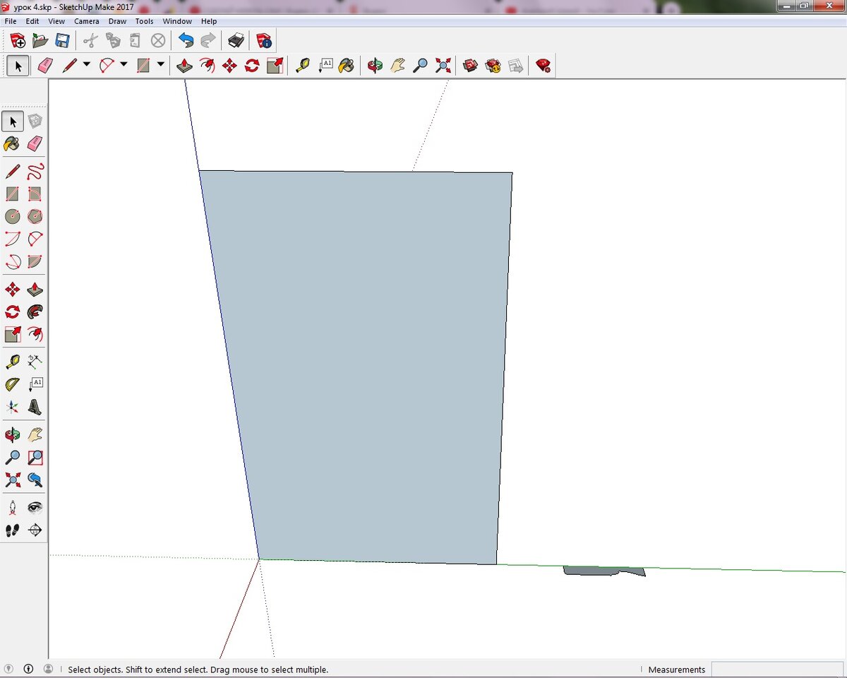Viewport: 847px width, 678px height.
Task: Select the Zoom Window tool
Action: point(35,457)
